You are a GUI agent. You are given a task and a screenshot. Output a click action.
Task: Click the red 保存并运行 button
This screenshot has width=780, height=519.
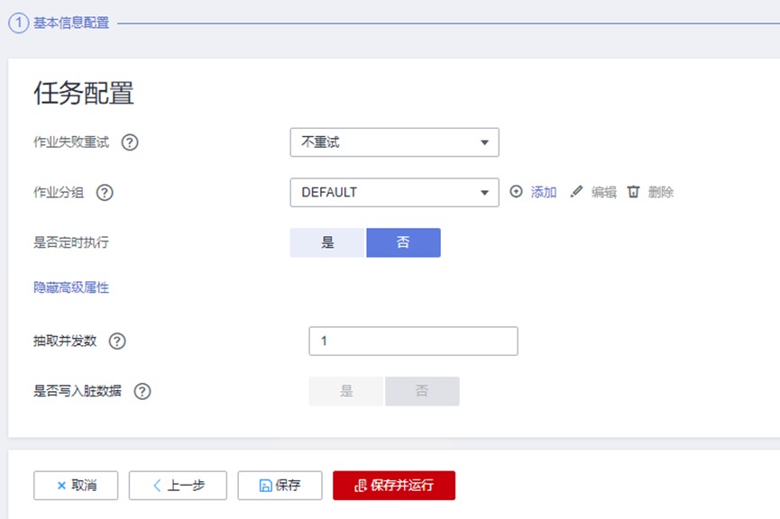point(394,485)
